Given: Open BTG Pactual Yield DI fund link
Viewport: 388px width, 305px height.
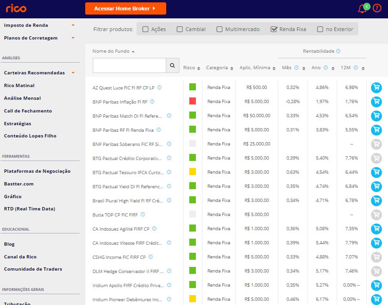Looking at the screenshot, I should pos(127,186).
